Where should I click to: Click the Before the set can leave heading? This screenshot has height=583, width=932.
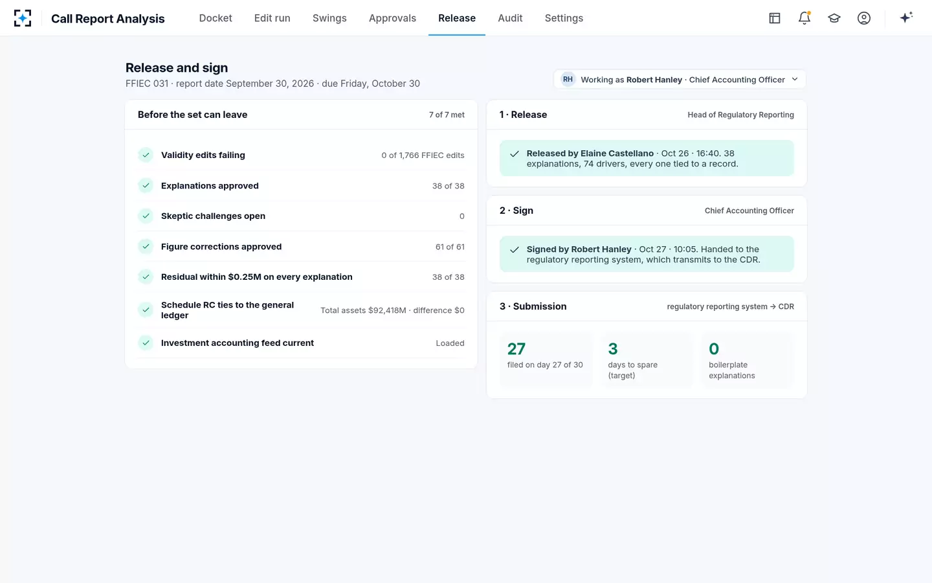point(192,115)
